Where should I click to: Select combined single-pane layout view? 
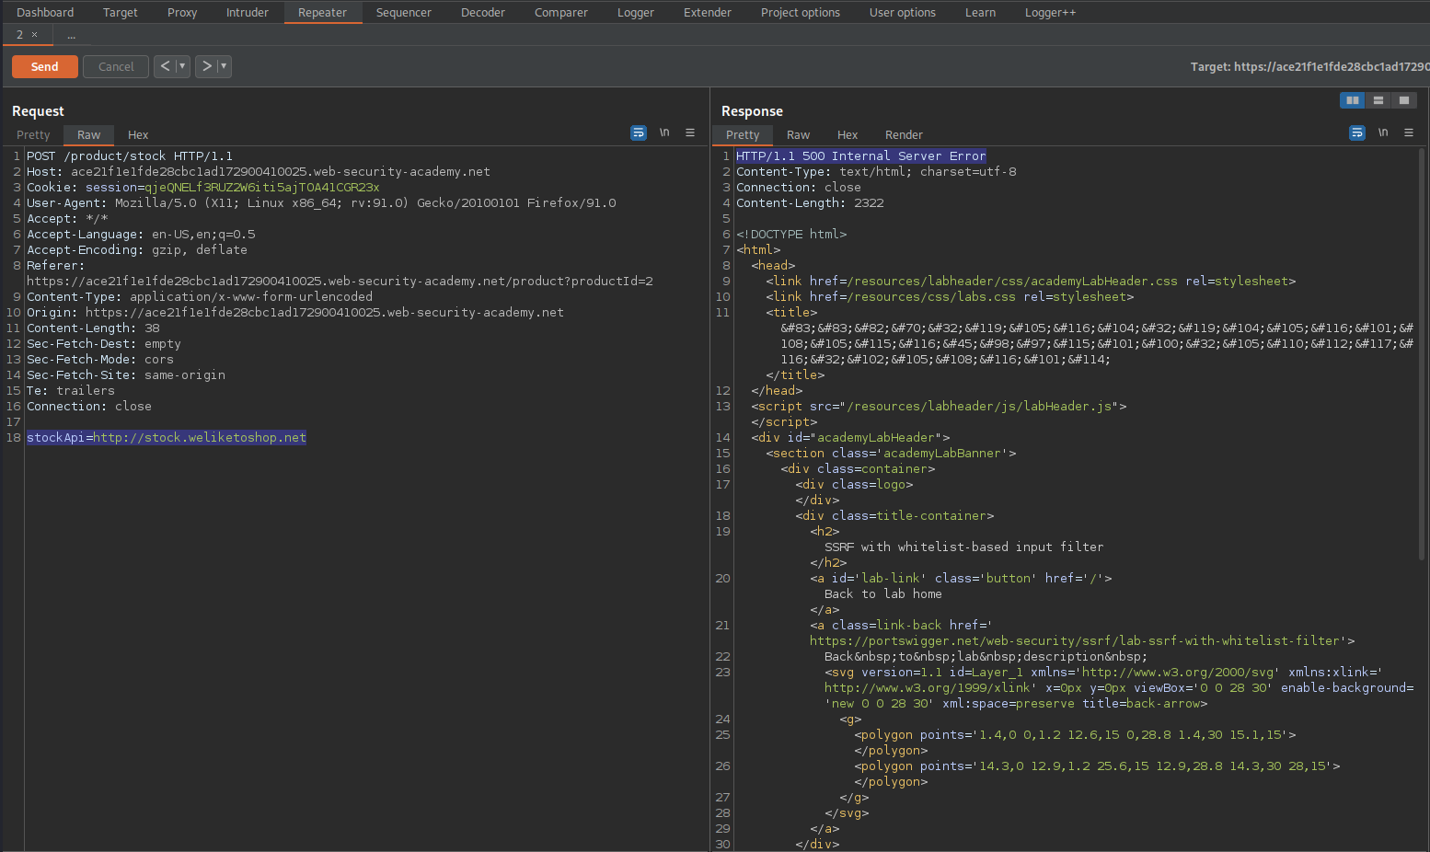coord(1404,100)
